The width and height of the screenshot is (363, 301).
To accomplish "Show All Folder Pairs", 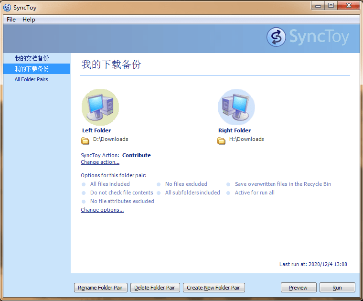I will [x=37, y=79].
